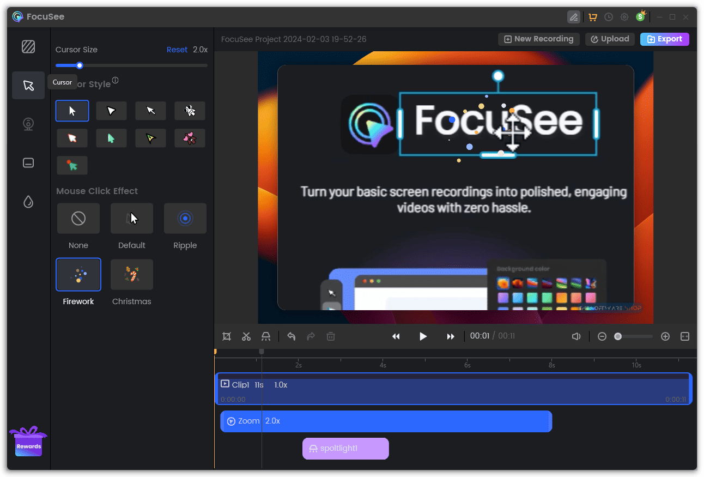Pick the red-outlined arrow cursor style
Viewport: 704px width, 477px height.
pos(72,138)
